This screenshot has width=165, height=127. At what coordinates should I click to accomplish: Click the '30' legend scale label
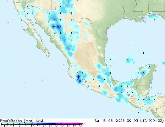56,126
